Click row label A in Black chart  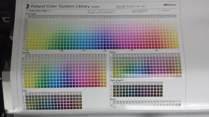coord(112,105)
